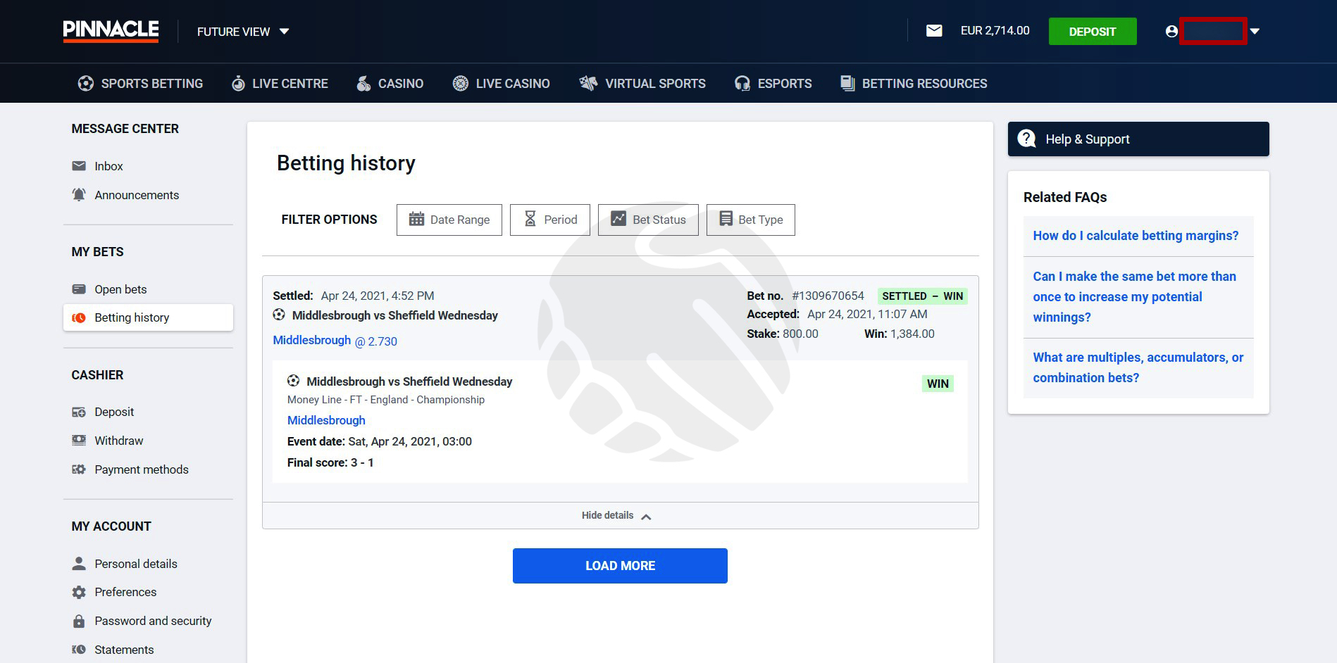Image resolution: width=1337 pixels, height=663 pixels.
Task: Click the Payment methods gear-card icon
Action: (79, 469)
